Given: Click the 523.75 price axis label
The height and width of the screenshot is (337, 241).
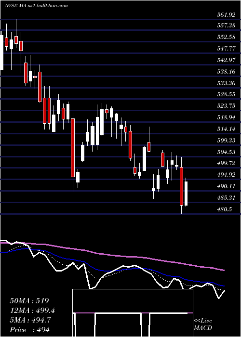Looking at the screenshot, I should tap(226, 106).
